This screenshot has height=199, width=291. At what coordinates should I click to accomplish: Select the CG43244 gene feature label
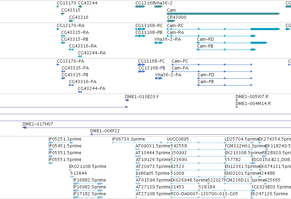[x=88, y=3]
